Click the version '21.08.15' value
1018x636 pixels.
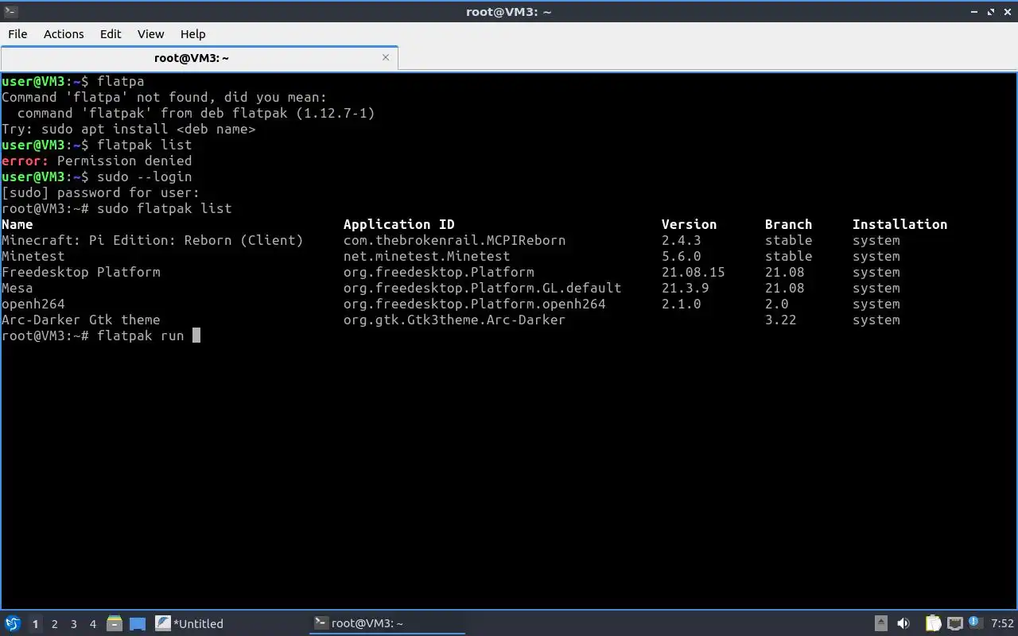(693, 272)
